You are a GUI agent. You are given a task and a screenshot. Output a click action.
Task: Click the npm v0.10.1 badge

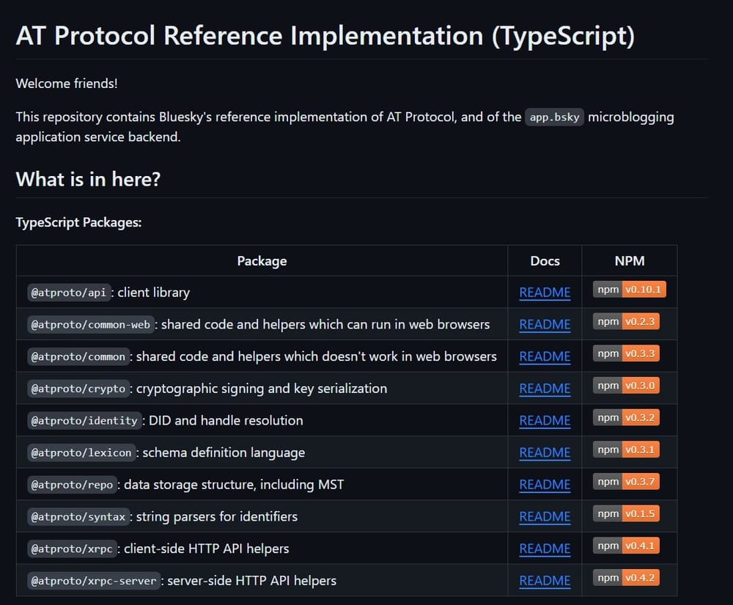coord(629,290)
